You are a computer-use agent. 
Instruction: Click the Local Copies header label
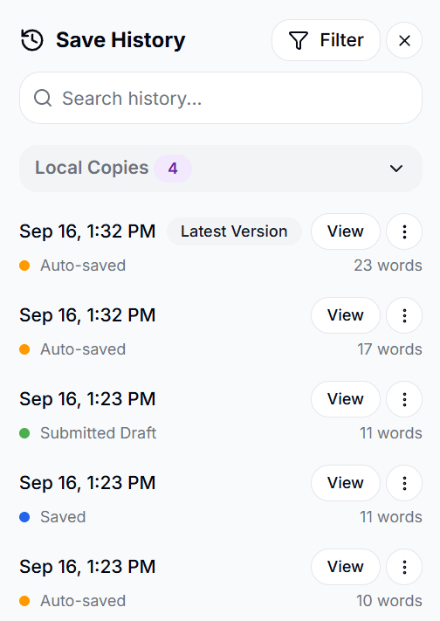[92, 168]
